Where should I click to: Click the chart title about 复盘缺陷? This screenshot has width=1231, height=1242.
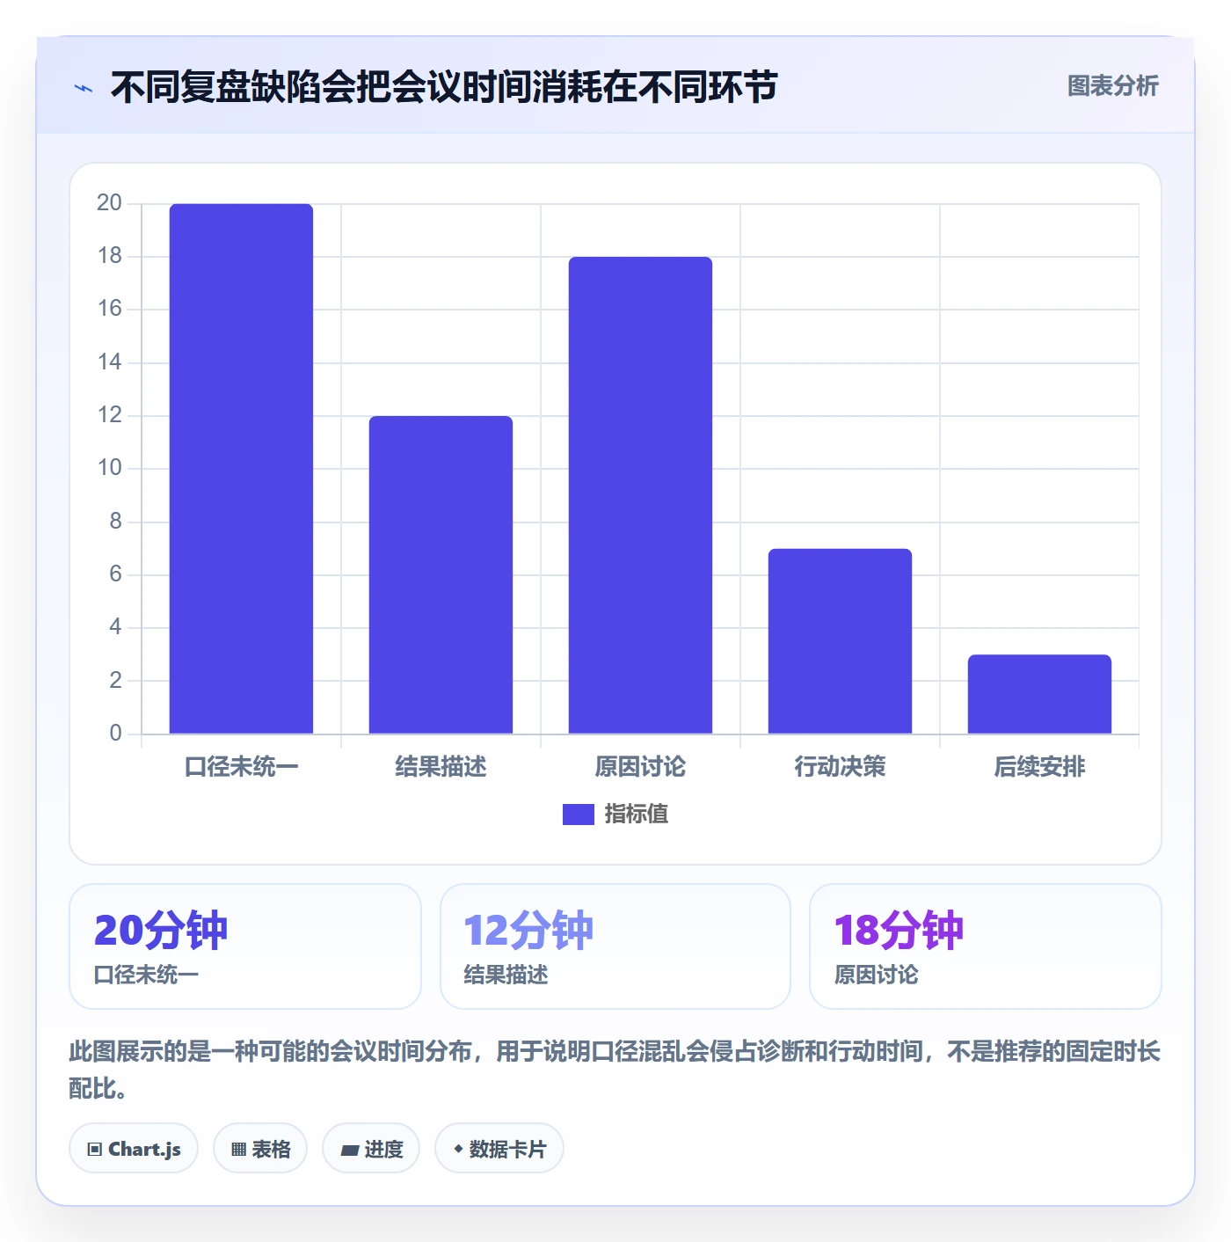point(444,87)
